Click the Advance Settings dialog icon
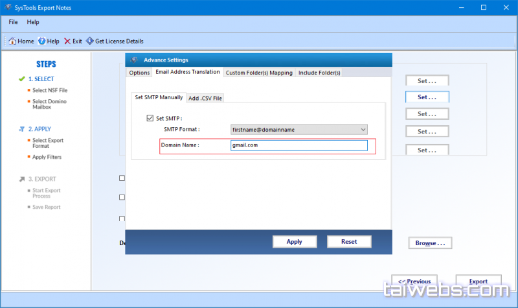 134,60
